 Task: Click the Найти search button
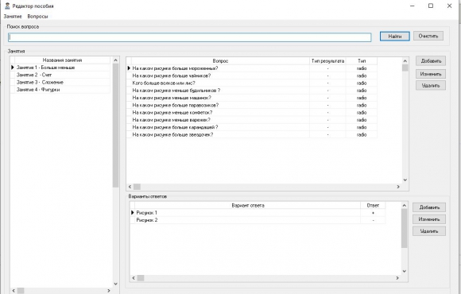pyautogui.click(x=394, y=37)
